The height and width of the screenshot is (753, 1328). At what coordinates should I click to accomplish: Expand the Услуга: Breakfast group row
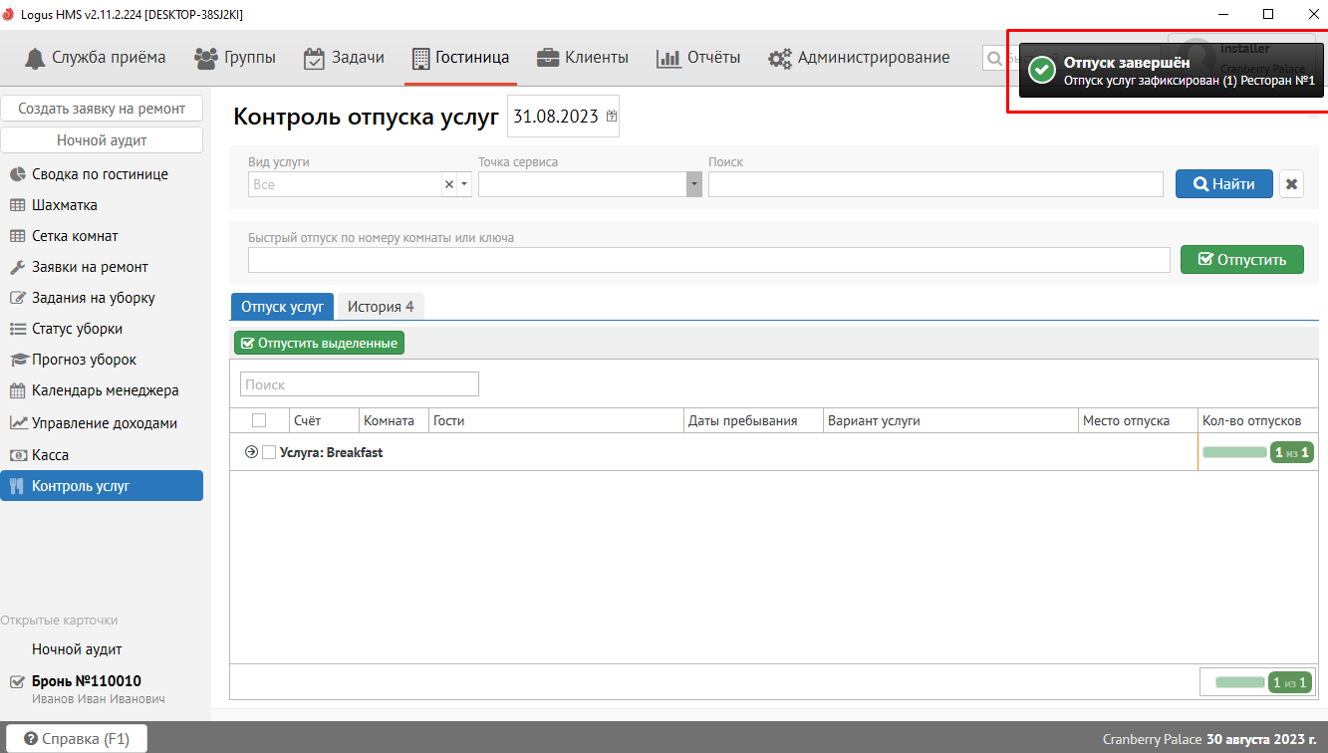click(x=251, y=452)
